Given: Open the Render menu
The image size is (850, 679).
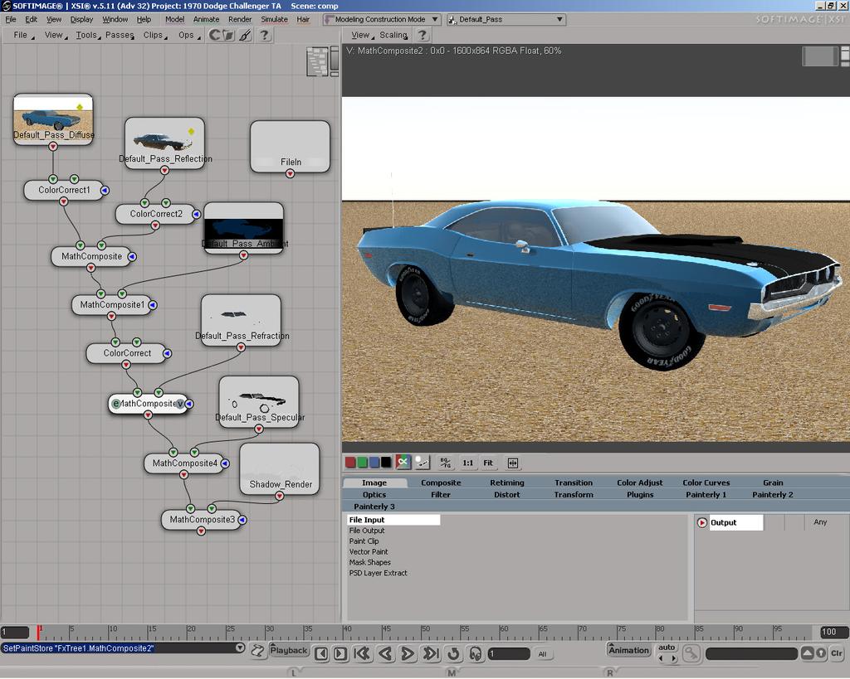Looking at the screenshot, I should (240, 20).
